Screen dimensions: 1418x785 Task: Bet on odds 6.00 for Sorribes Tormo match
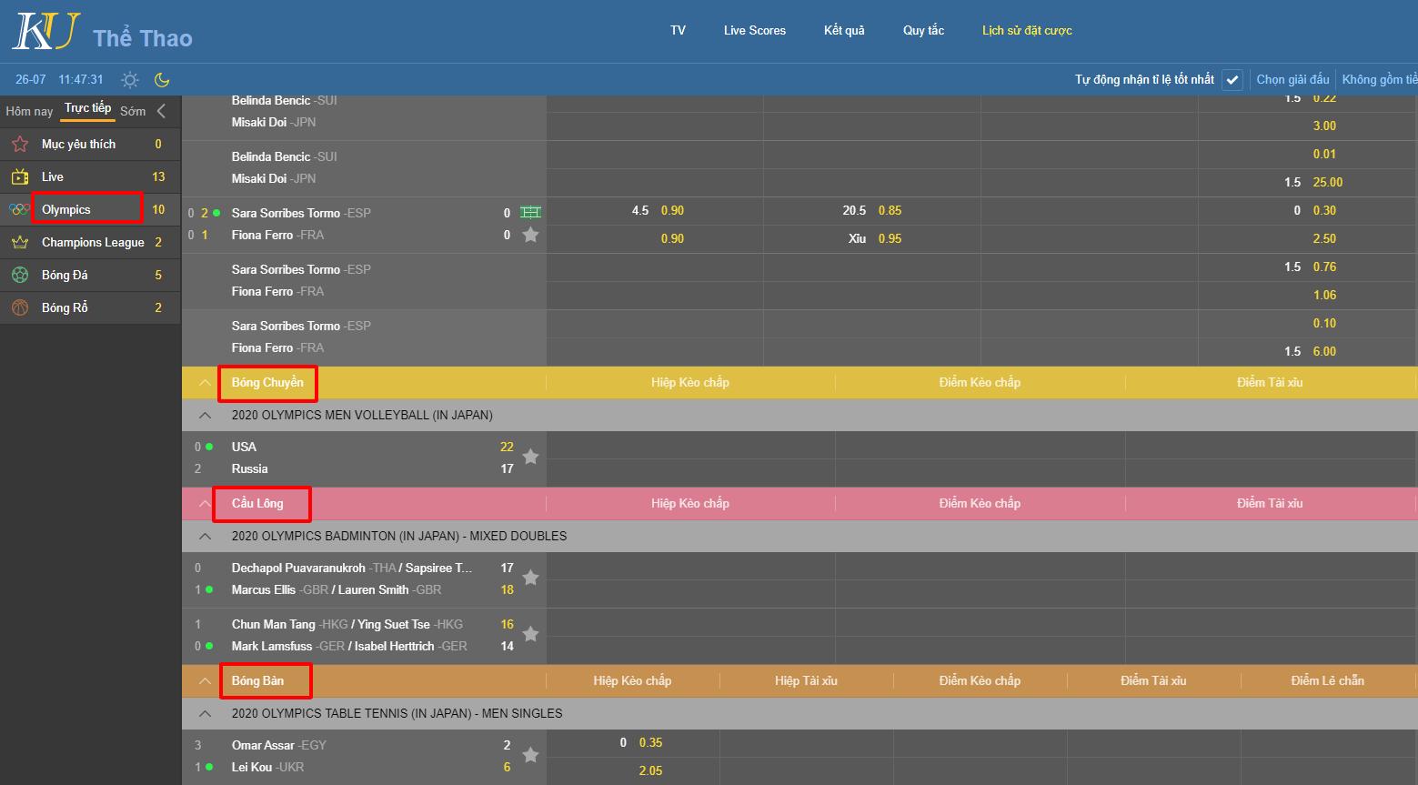[x=1324, y=351]
